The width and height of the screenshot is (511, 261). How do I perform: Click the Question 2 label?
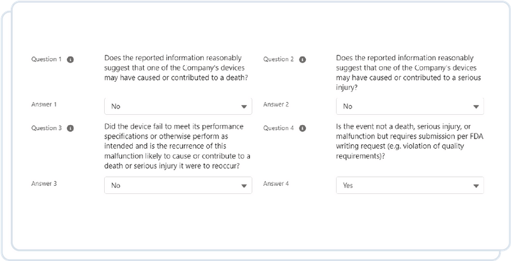(278, 59)
